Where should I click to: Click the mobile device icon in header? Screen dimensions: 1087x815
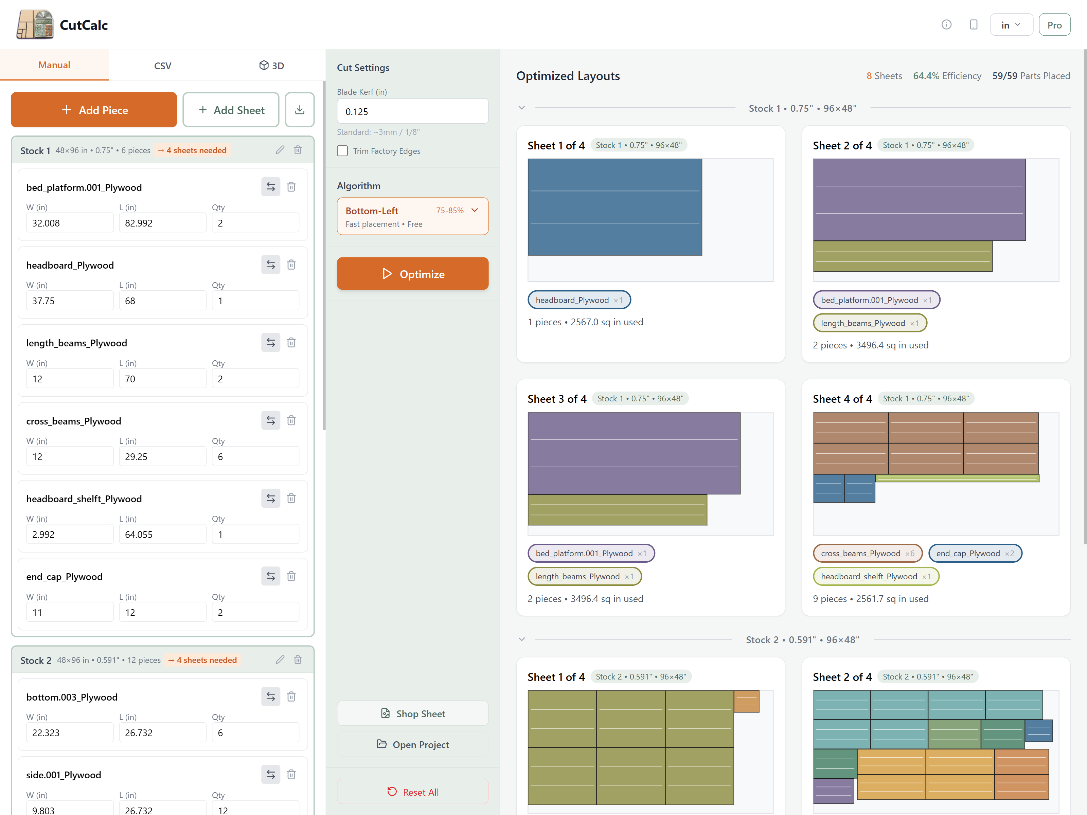pos(973,24)
